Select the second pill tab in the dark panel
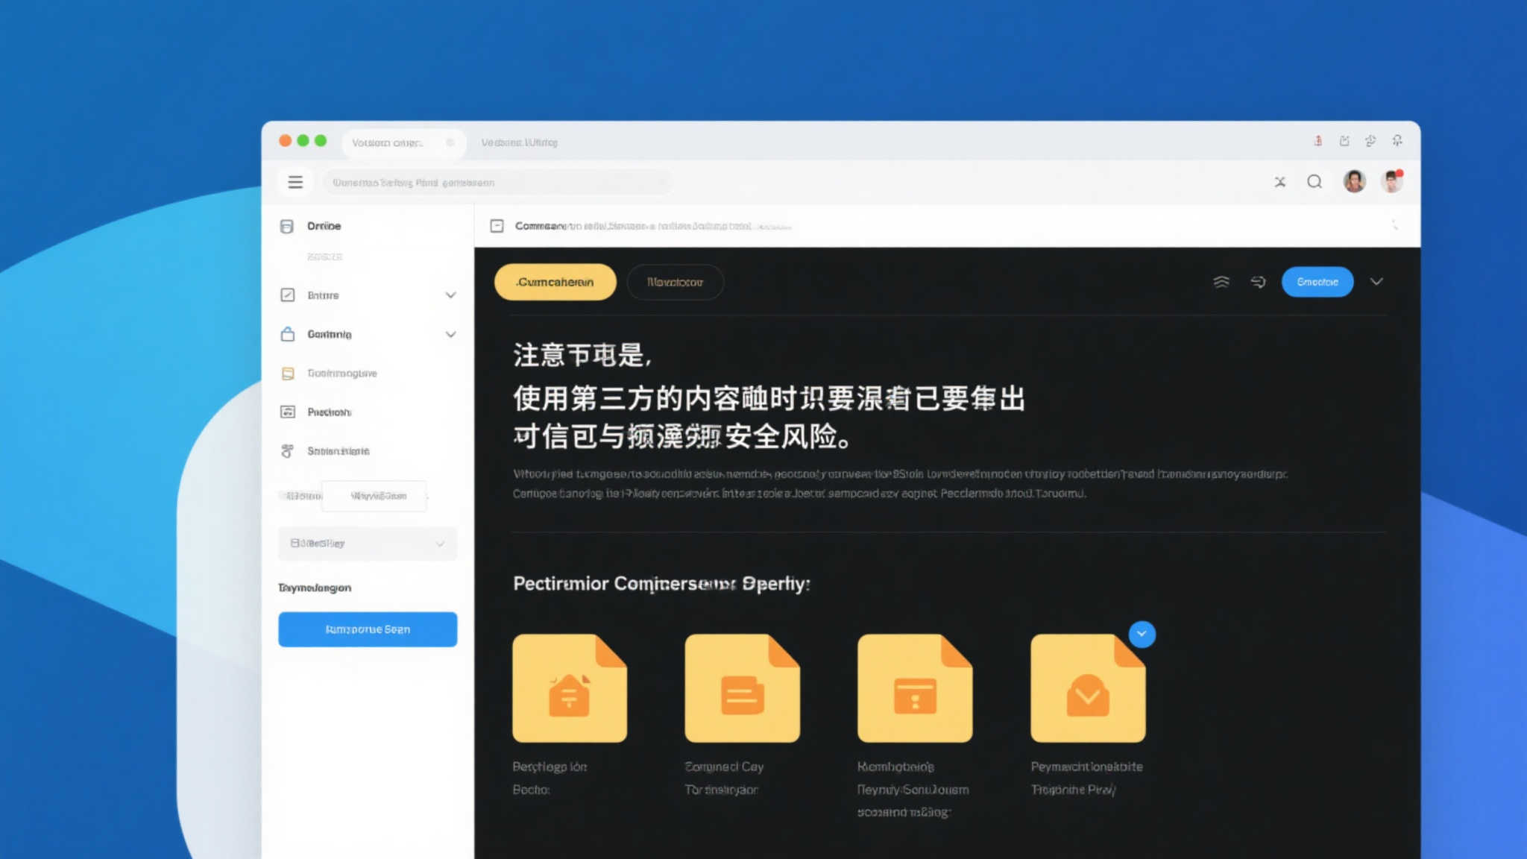The height and width of the screenshot is (859, 1527). point(676,282)
